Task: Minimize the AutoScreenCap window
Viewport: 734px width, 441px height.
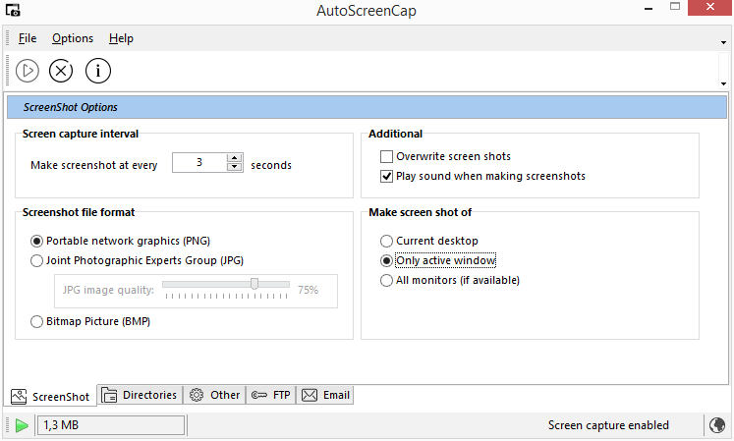Action: coord(649,9)
